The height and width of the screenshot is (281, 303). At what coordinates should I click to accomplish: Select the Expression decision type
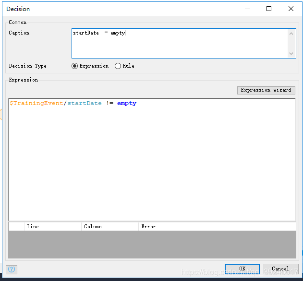point(74,66)
